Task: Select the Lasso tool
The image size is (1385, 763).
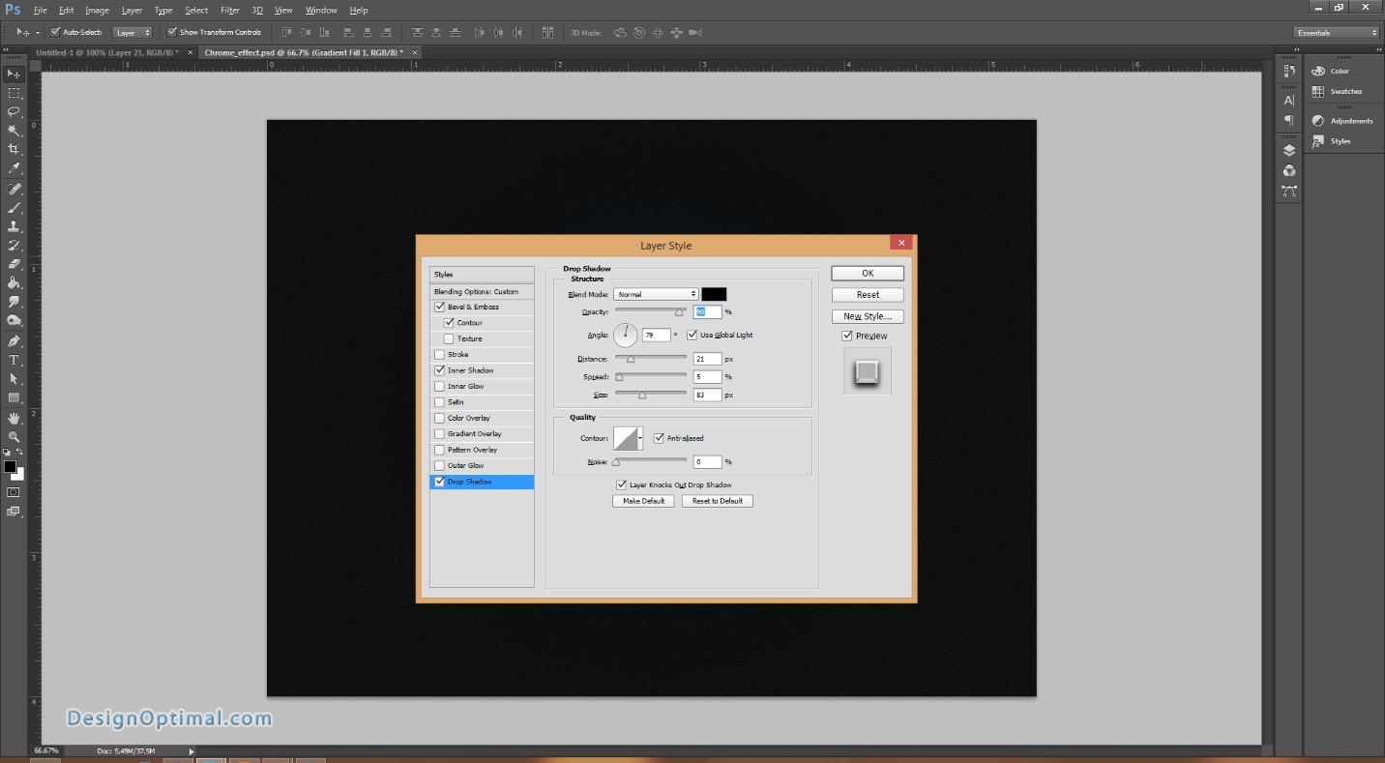Action: coord(14,111)
